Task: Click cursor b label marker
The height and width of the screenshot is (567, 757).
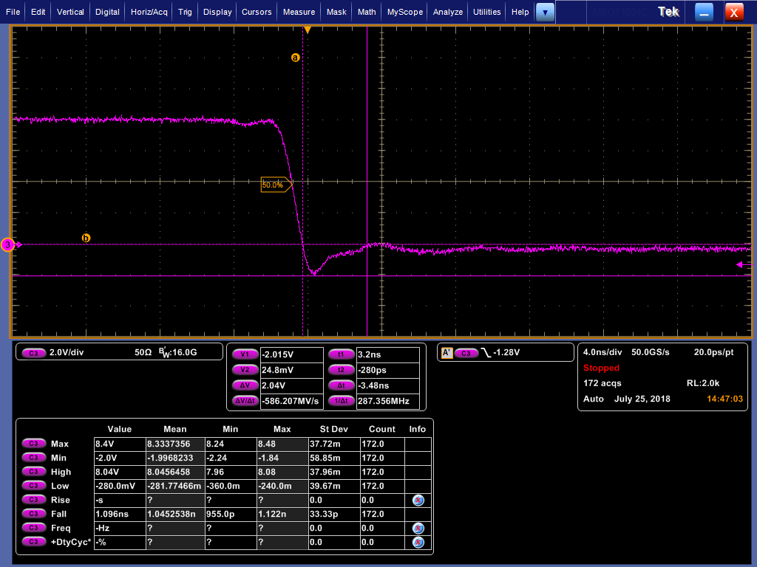Action: point(86,238)
